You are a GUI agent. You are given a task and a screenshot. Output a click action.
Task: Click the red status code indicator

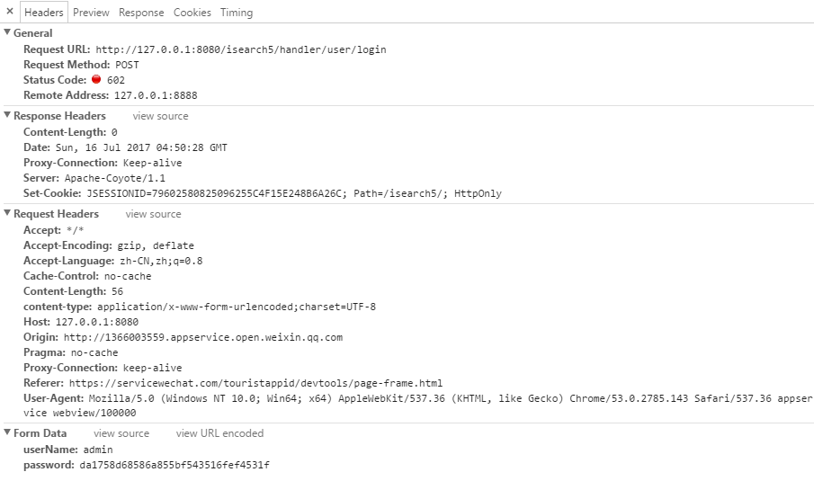click(x=96, y=79)
